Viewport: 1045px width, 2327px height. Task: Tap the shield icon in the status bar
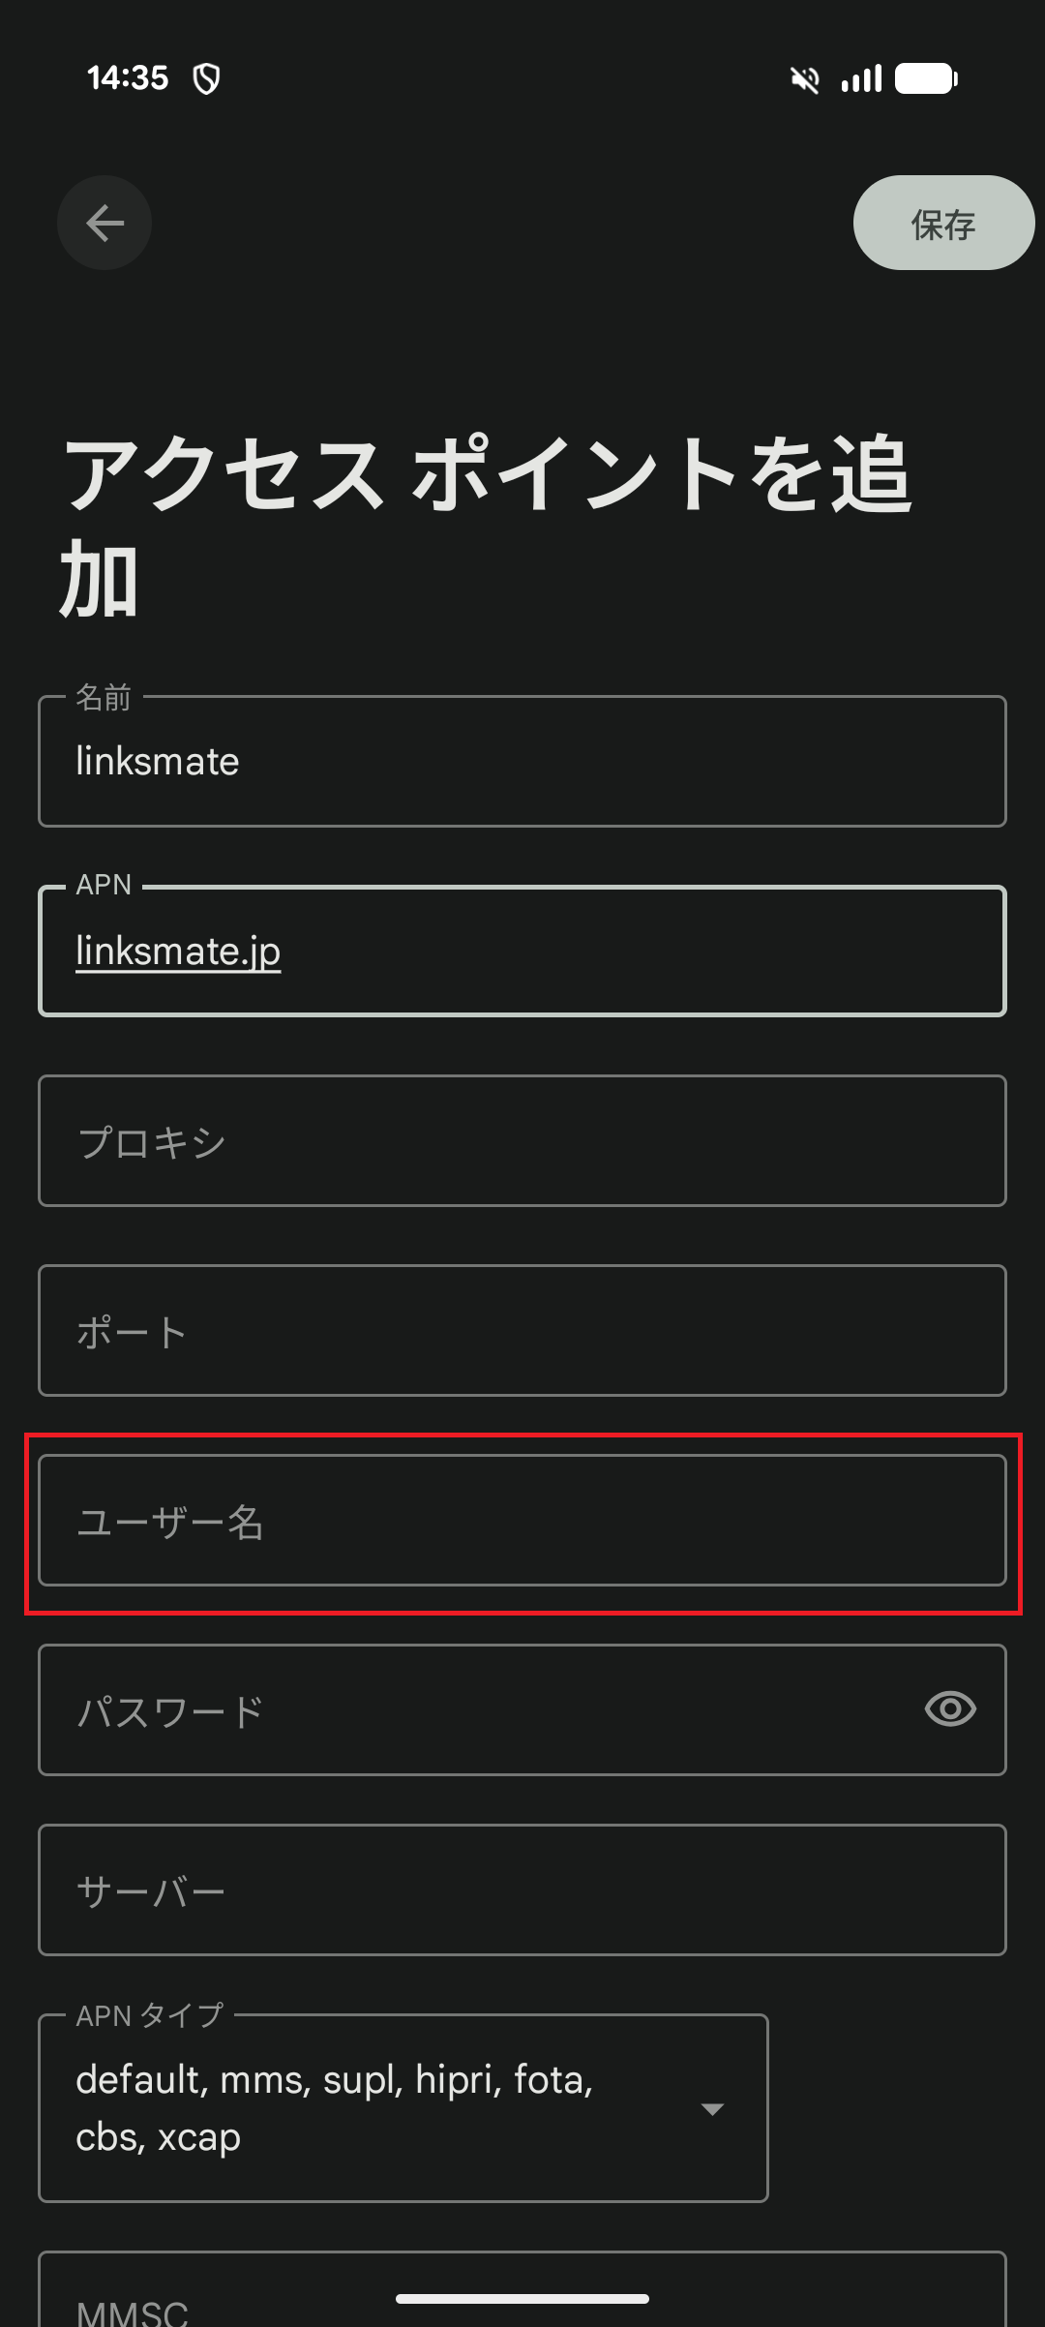click(x=205, y=77)
